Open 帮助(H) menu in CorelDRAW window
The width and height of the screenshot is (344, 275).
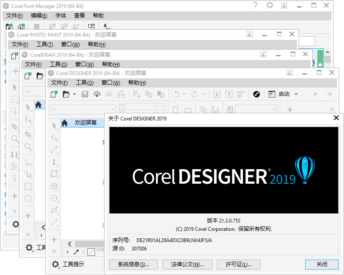(111, 64)
